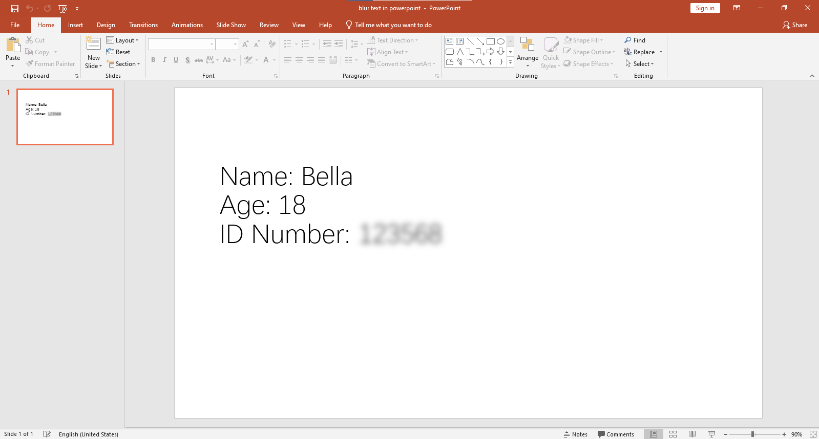The width and height of the screenshot is (819, 439).
Task: Toggle Bold text formatting
Action: click(x=153, y=60)
